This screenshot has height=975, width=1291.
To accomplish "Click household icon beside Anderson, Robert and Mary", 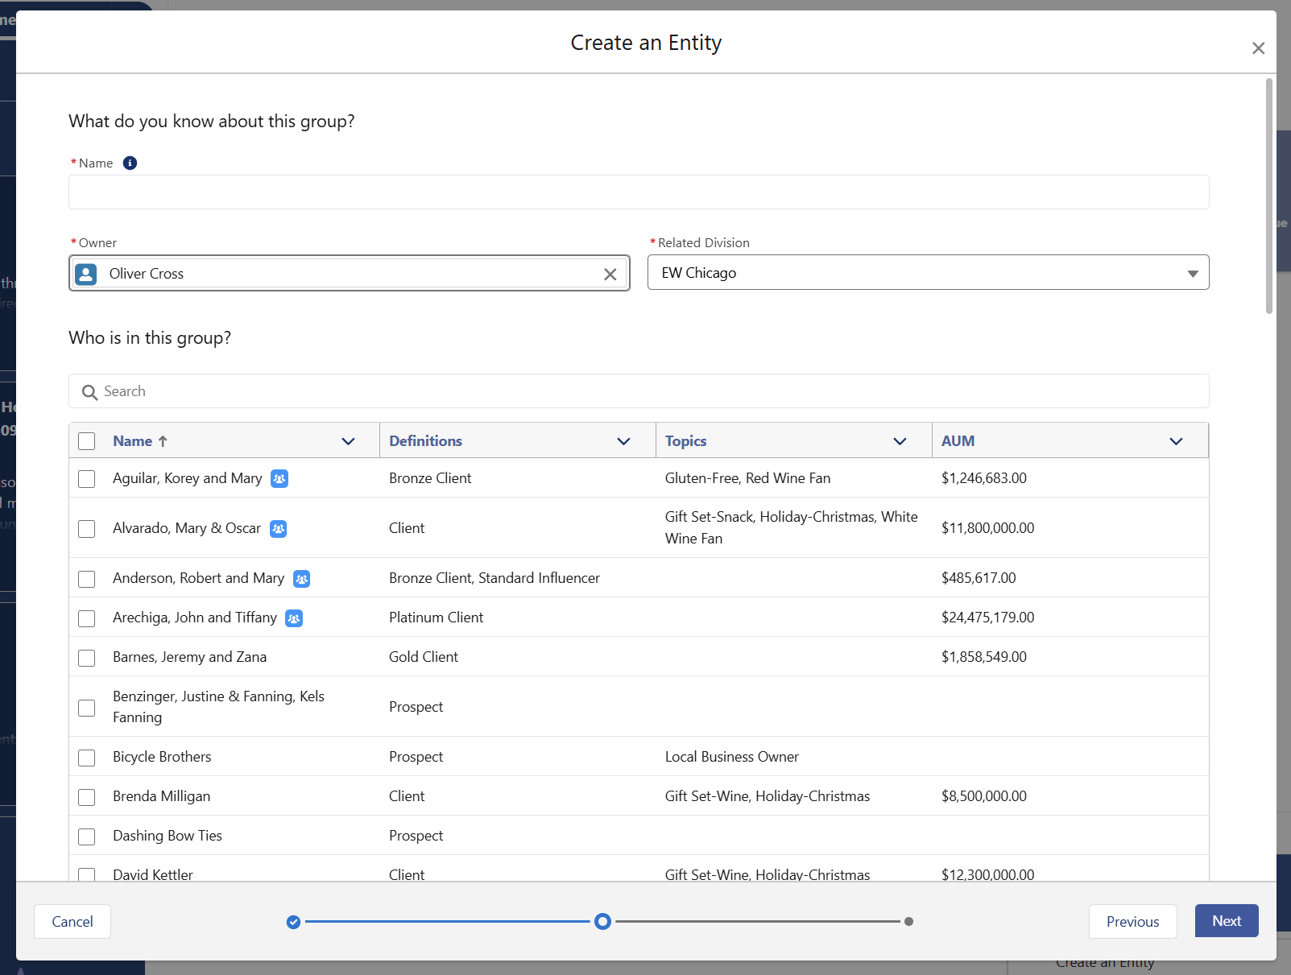I will (301, 578).
